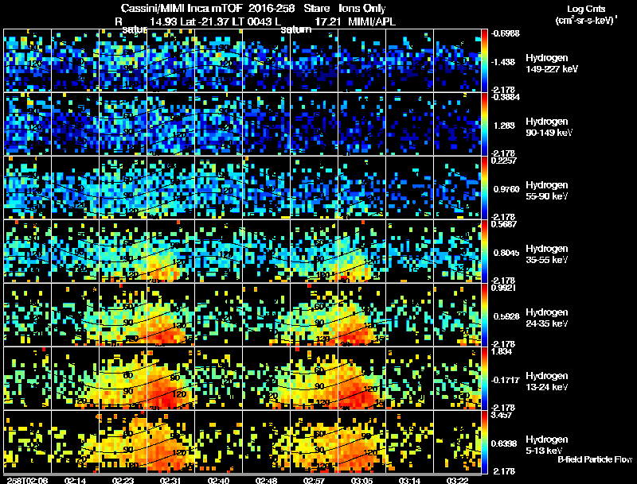637x484 pixels.
Task: Select the 'Hydrogen 55-90 keV' row label
Action: (x=547, y=191)
